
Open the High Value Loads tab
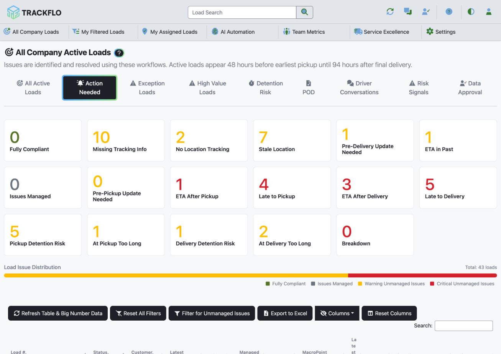[207, 88]
